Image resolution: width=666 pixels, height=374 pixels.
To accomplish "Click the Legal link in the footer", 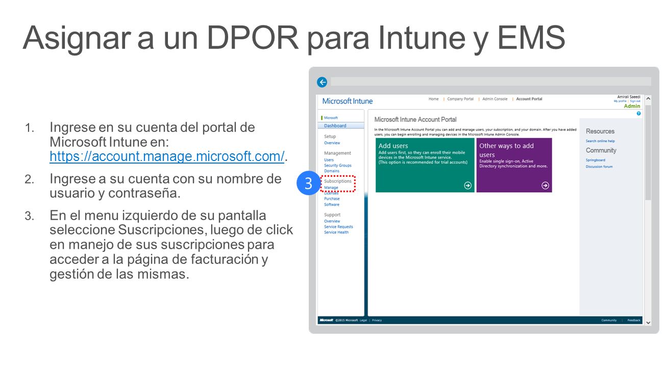I will pyautogui.click(x=363, y=320).
